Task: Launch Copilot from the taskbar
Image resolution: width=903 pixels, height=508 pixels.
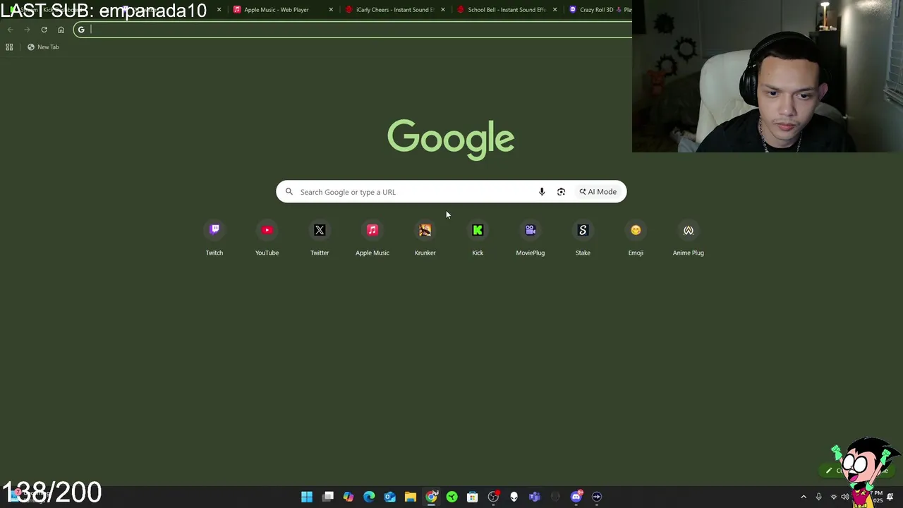Action: pyautogui.click(x=349, y=497)
